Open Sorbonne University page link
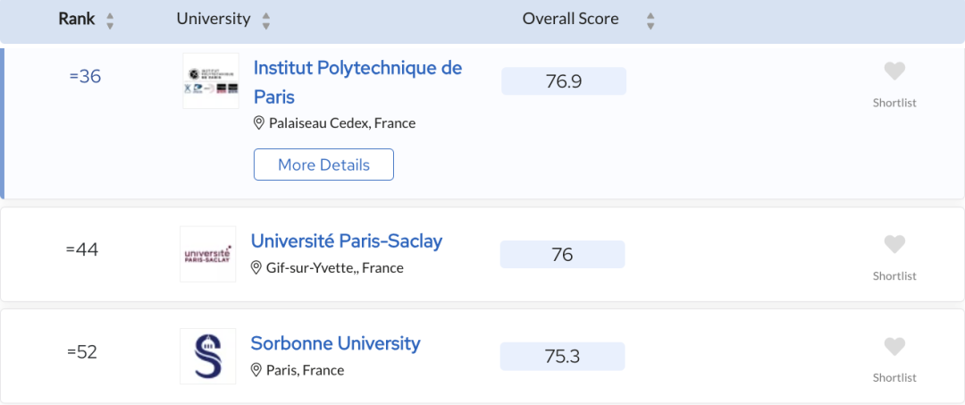This screenshot has height=405, width=965. [x=335, y=343]
